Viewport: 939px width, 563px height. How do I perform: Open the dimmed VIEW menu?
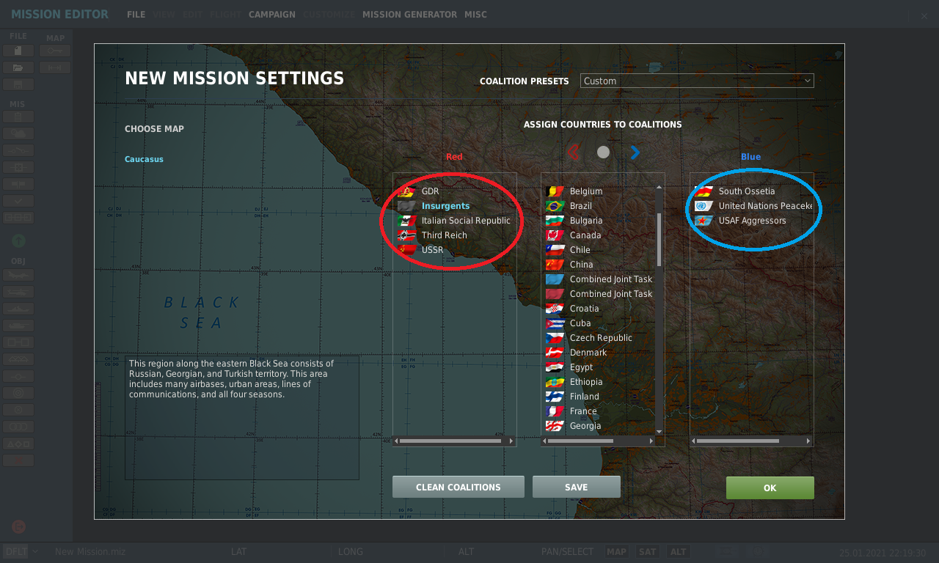pyautogui.click(x=164, y=15)
